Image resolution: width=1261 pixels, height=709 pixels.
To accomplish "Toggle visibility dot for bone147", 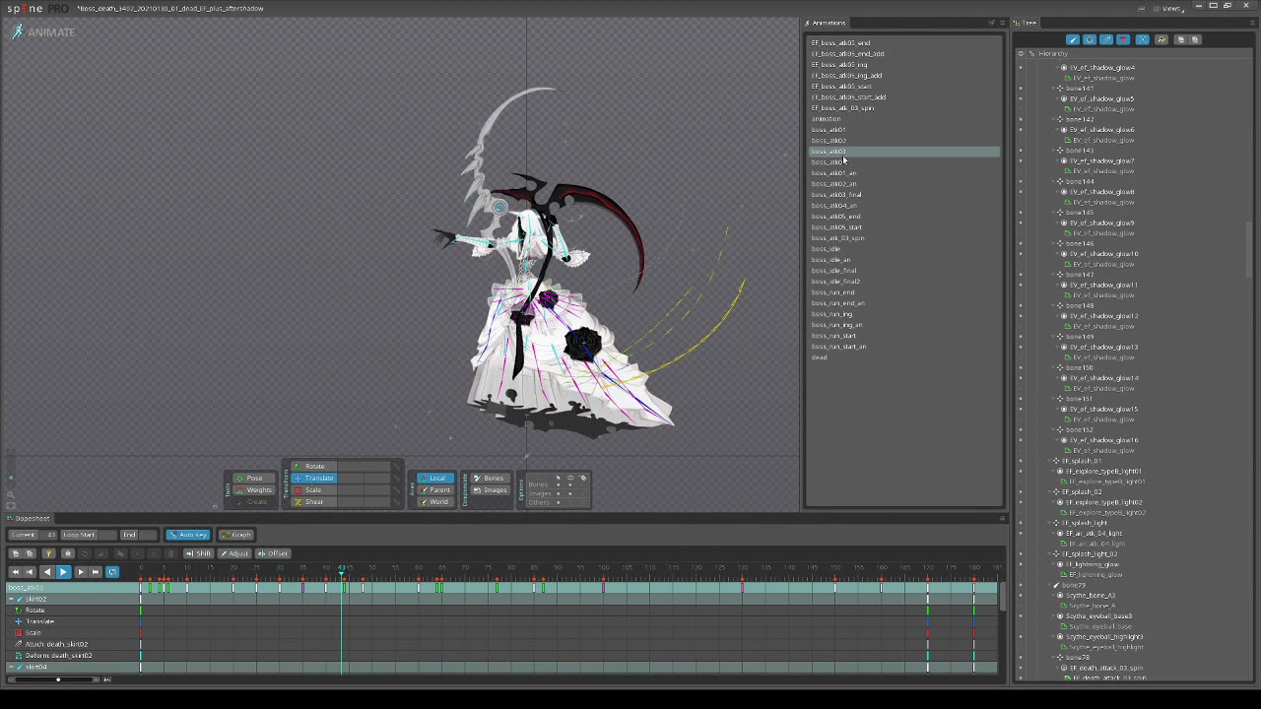I will (x=1020, y=275).
